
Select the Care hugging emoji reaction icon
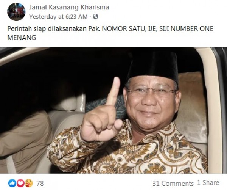pyautogui.click(x=29, y=183)
